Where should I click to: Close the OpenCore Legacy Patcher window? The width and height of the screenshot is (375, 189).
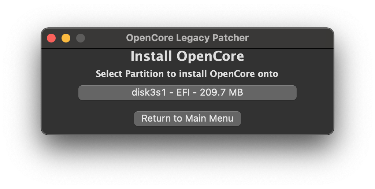(51, 38)
